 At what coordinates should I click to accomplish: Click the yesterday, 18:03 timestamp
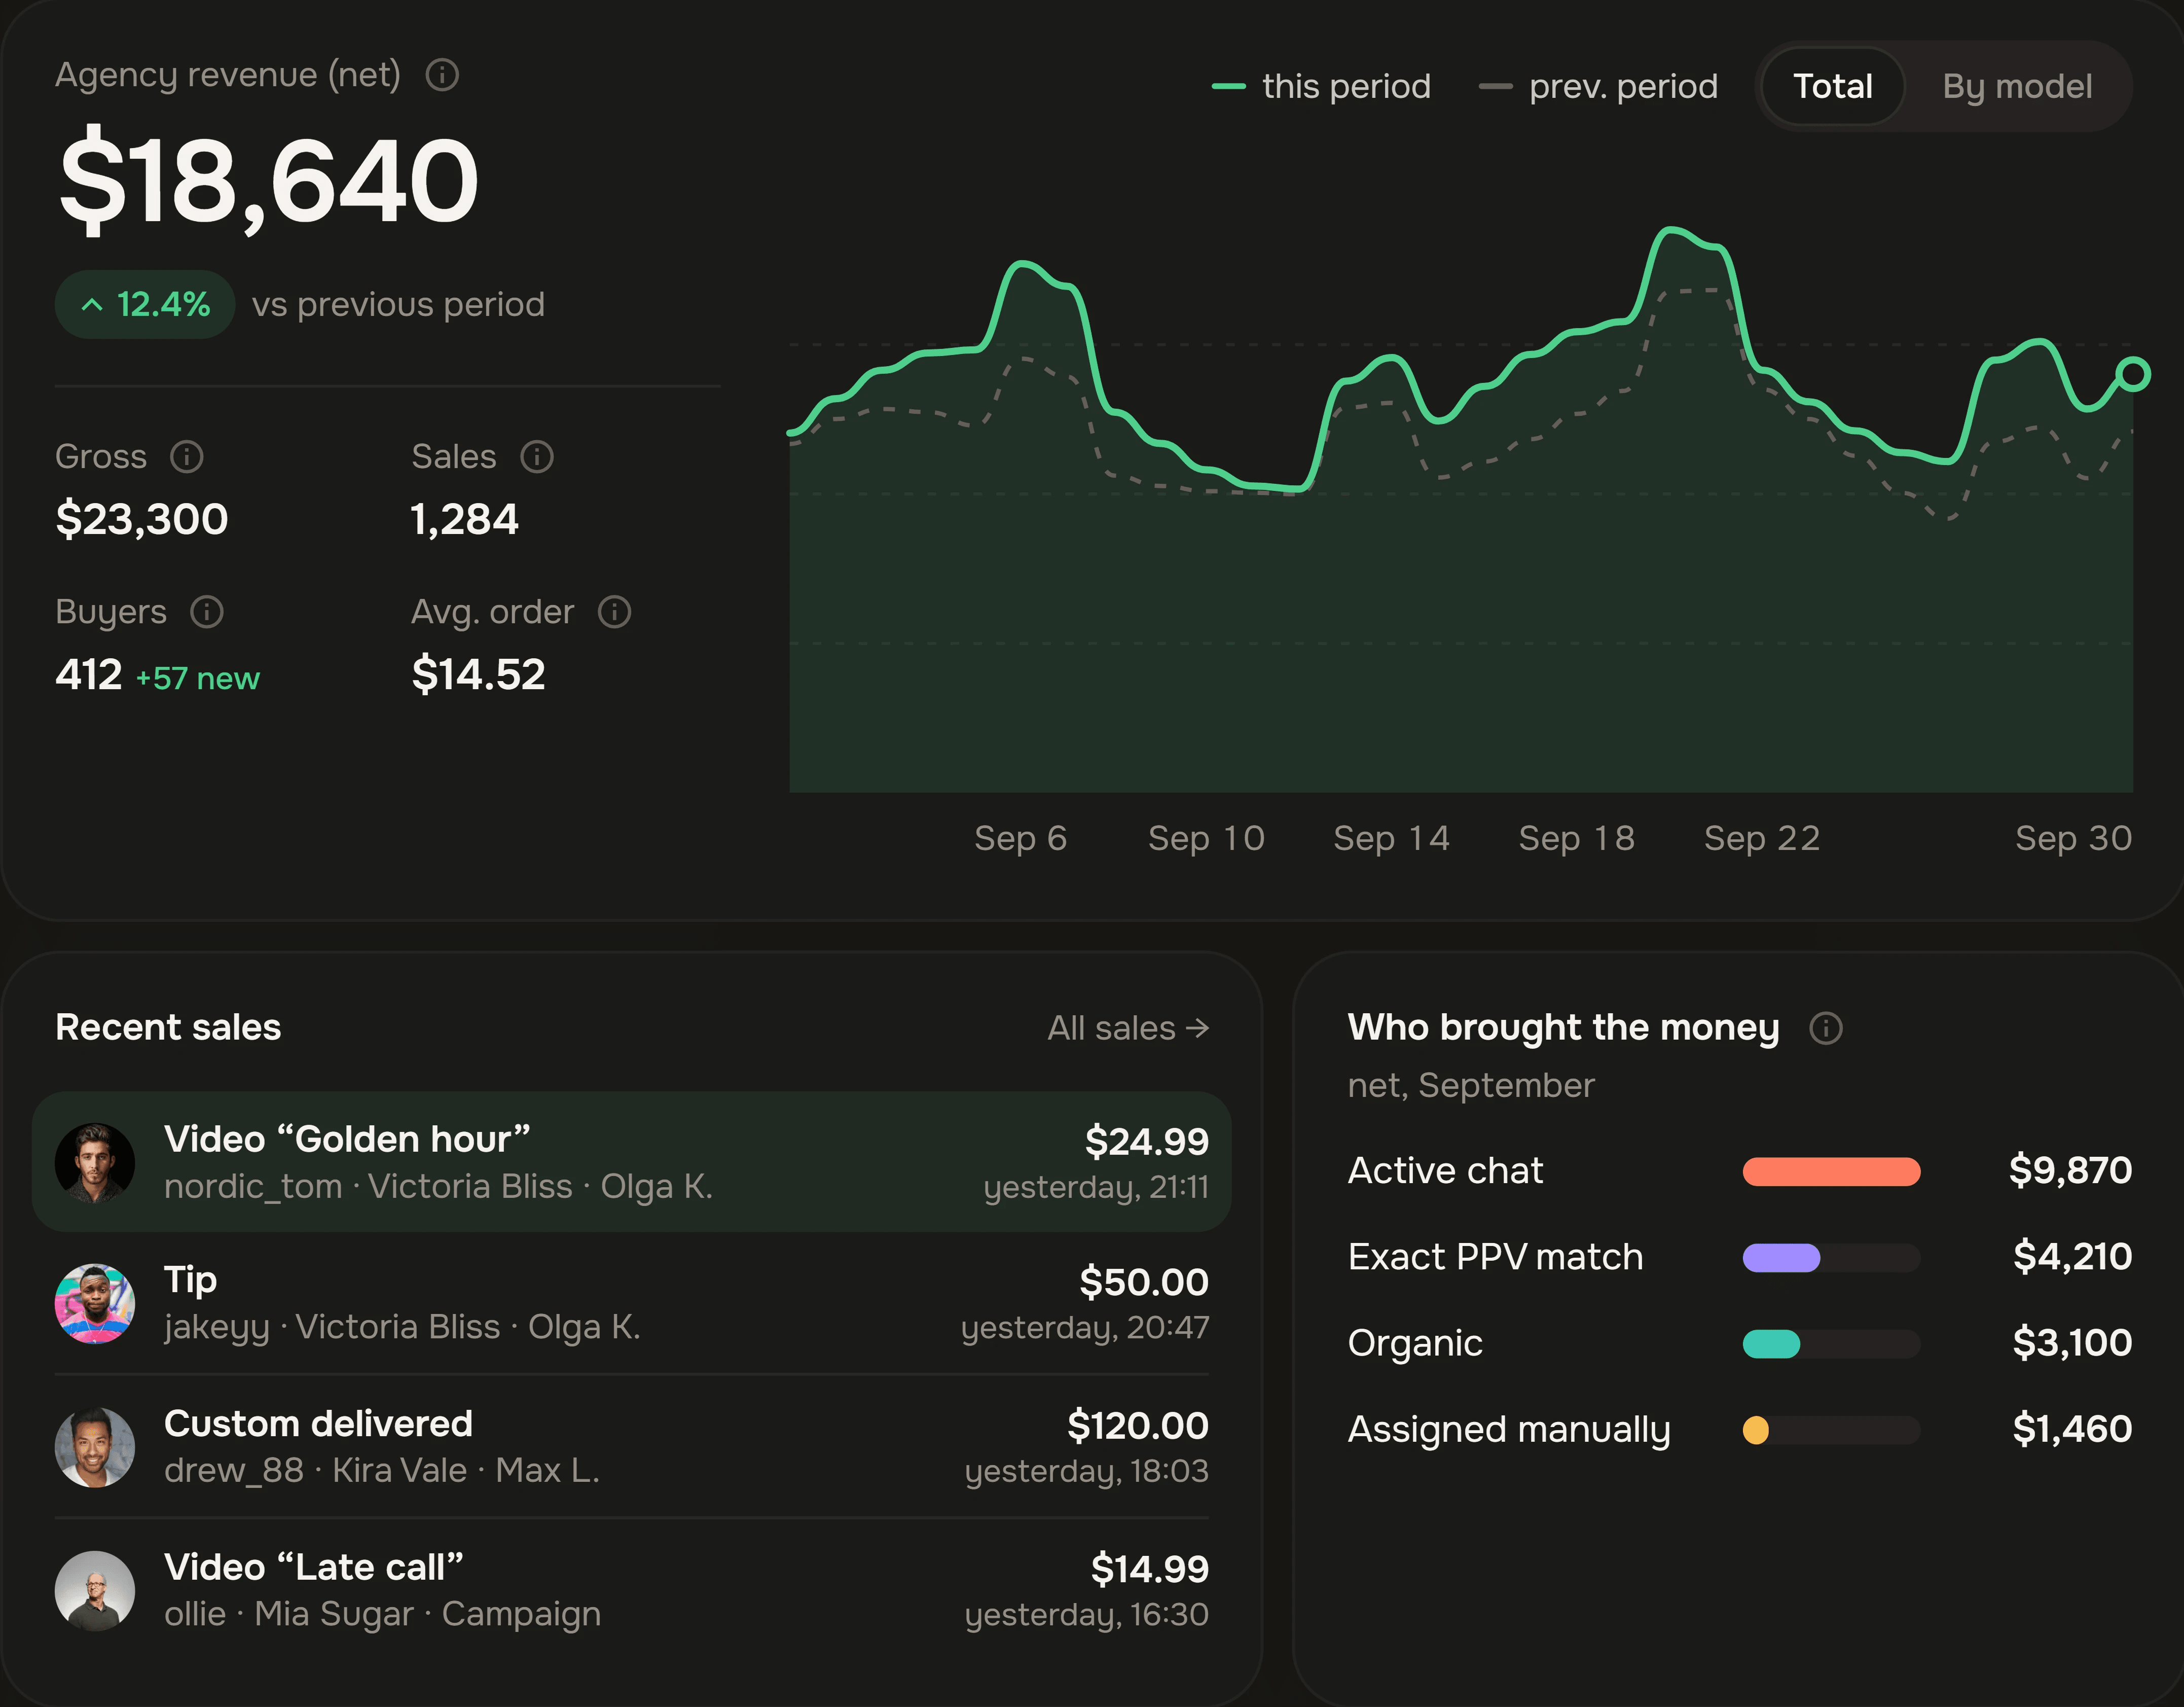click(x=1087, y=1472)
